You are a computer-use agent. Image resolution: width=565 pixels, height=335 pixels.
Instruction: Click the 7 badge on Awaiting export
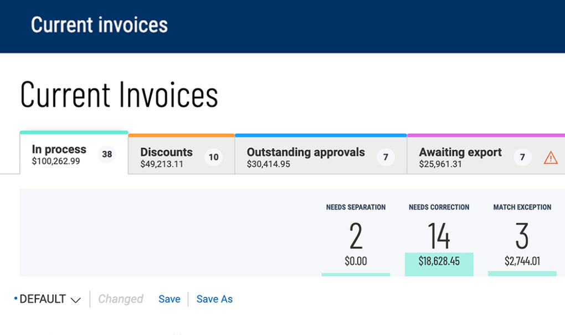tap(522, 158)
